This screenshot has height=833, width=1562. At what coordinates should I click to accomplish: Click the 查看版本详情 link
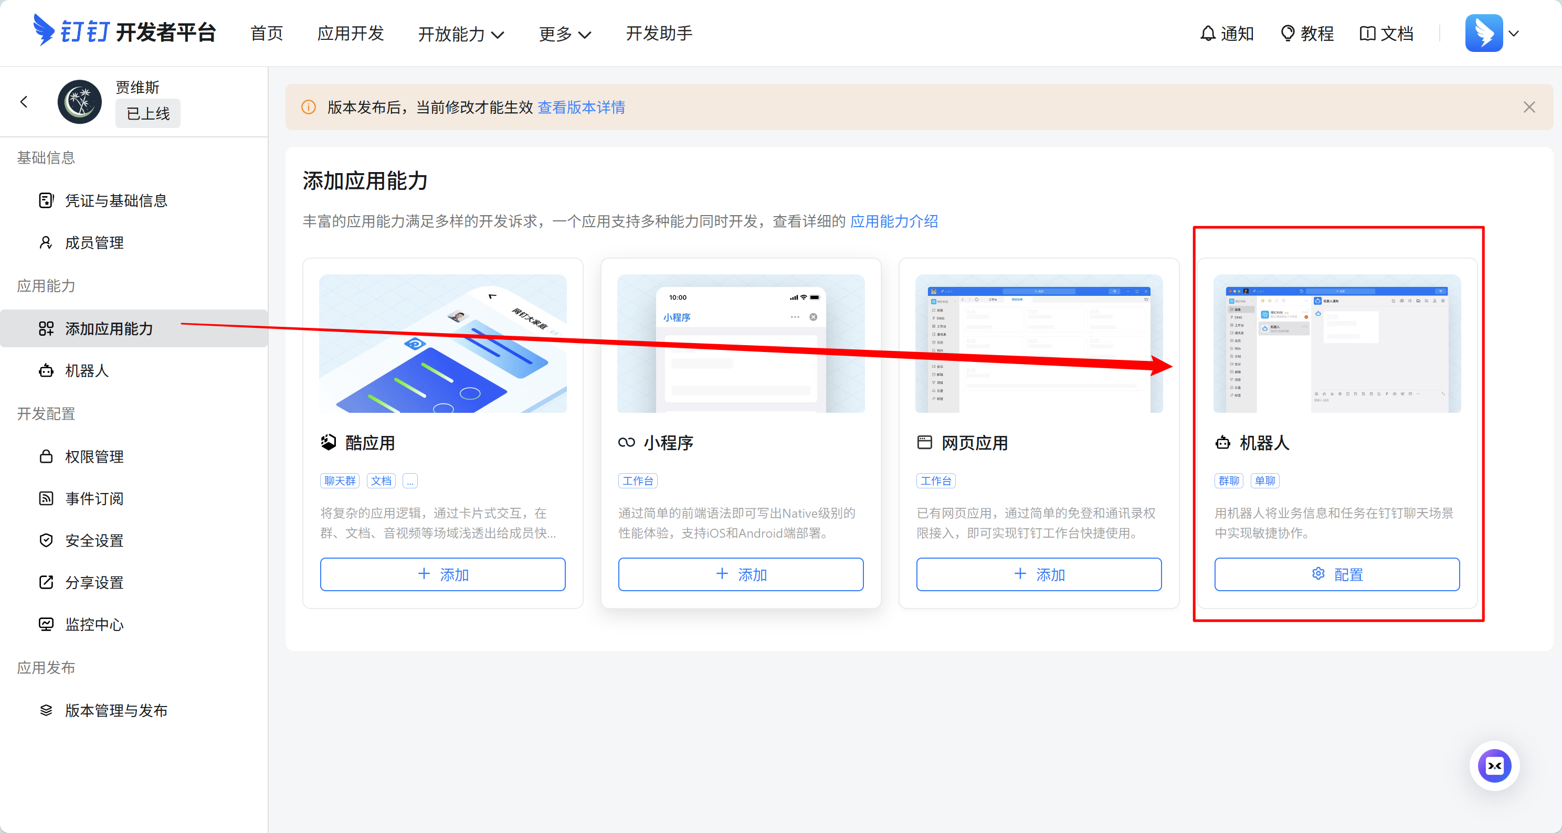pos(581,107)
